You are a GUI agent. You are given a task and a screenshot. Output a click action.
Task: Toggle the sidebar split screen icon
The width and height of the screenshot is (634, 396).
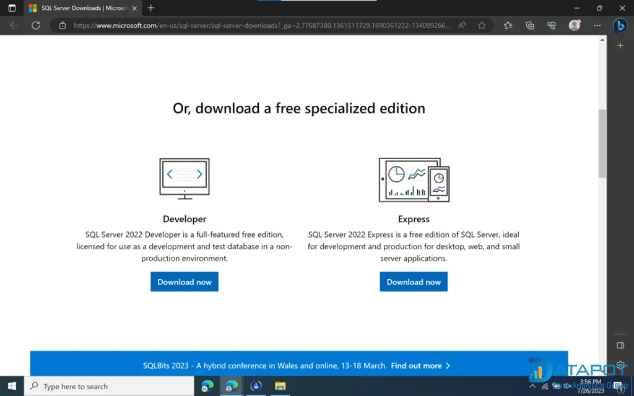[620, 345]
